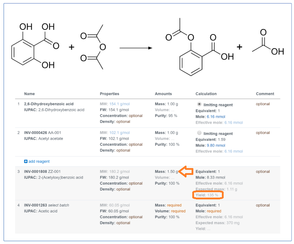294x244 pixels.
Task: Click the 102.1 g/mol MW value
Action: point(119,133)
